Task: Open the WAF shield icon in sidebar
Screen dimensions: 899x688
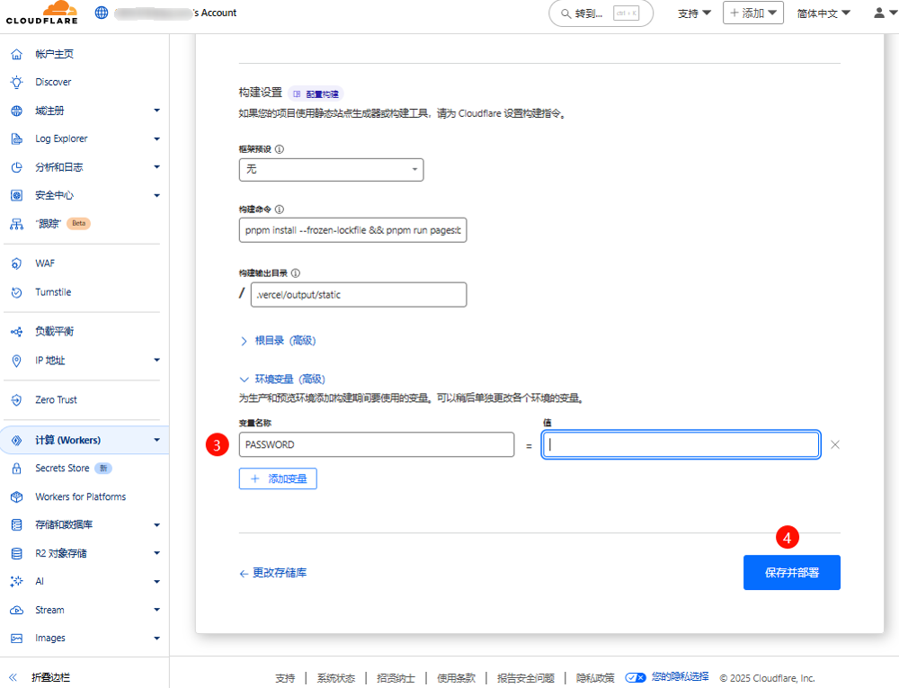Action: (x=16, y=264)
